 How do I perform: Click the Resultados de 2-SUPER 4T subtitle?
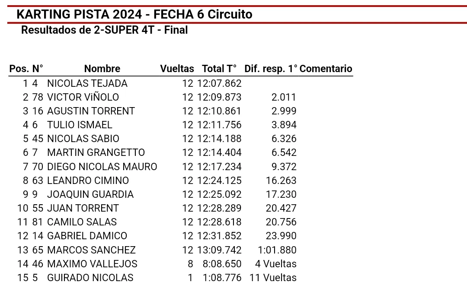(104, 30)
